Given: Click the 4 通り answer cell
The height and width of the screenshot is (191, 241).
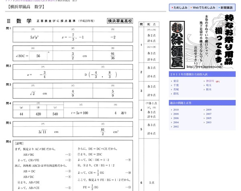Looking at the screenshot, I should pos(116,113).
